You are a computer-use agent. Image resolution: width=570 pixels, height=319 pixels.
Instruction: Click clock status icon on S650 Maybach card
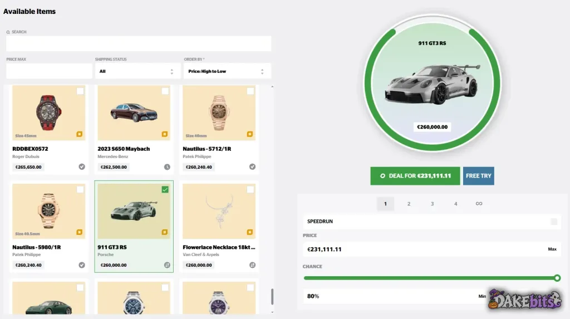(167, 167)
